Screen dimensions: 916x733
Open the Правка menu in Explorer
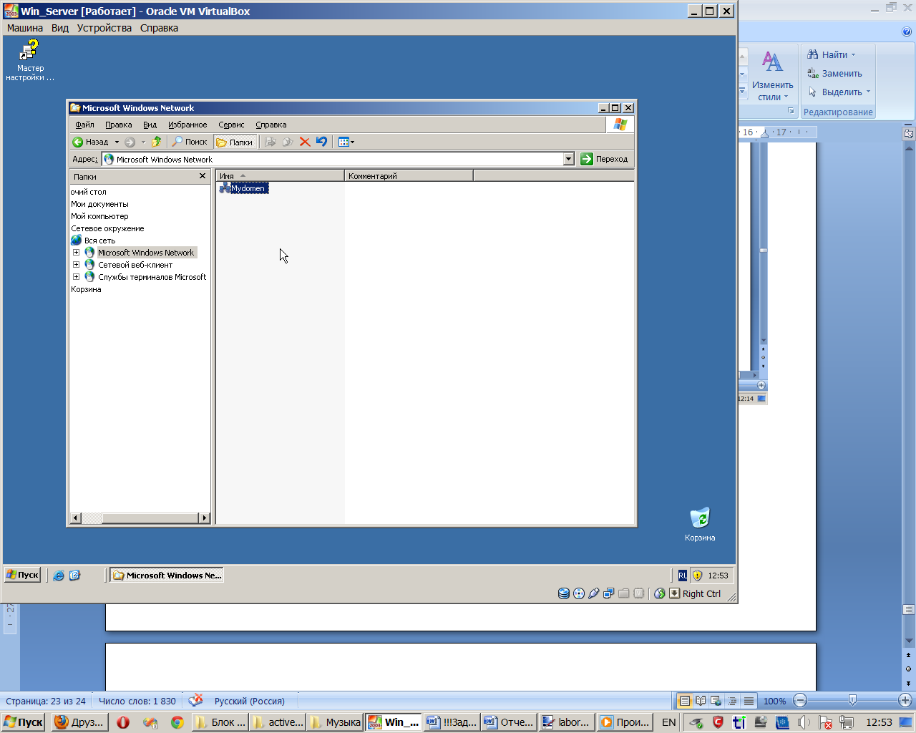[x=118, y=125]
